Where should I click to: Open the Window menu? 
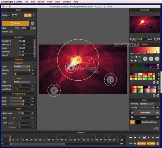click(x=67, y=2)
